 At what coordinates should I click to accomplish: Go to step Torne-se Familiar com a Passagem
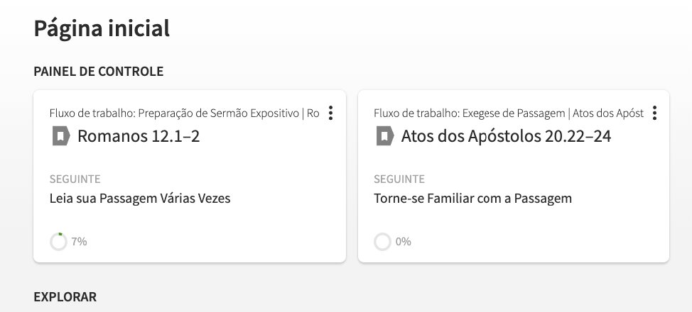472,199
